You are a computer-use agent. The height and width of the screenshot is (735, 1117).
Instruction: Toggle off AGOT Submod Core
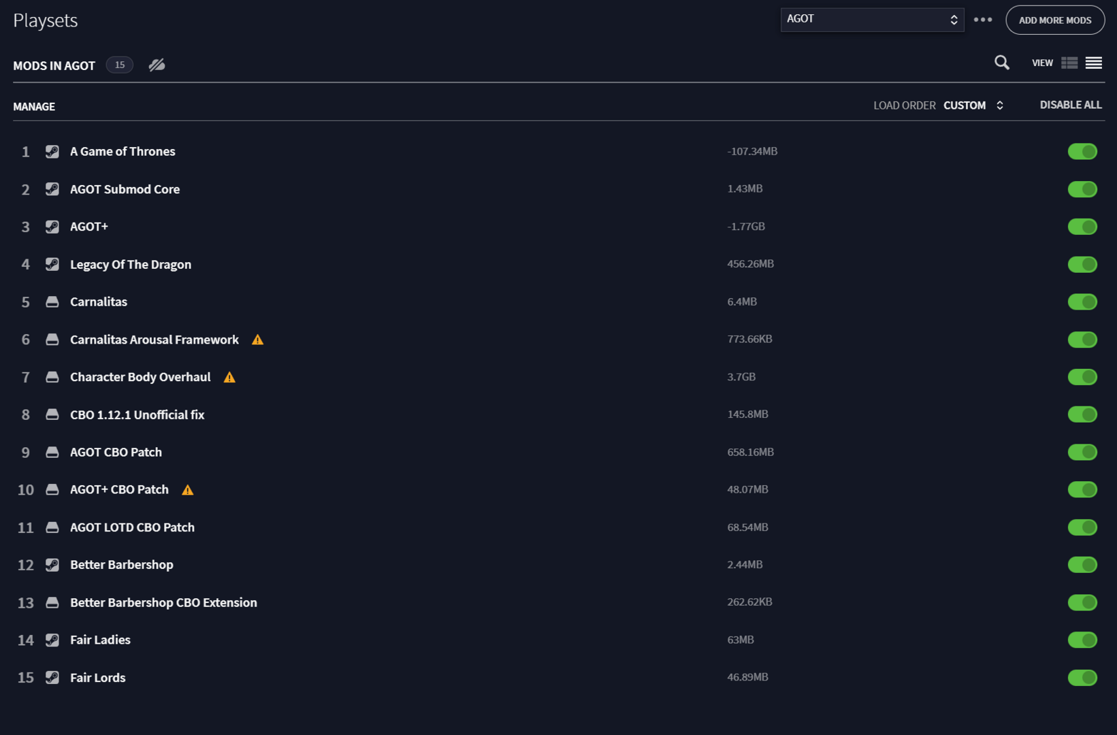(1082, 189)
